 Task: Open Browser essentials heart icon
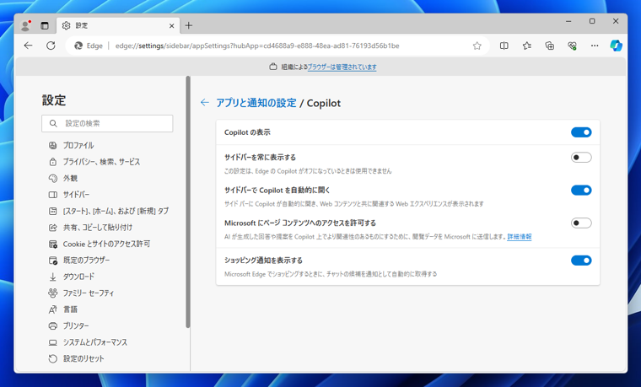573,46
